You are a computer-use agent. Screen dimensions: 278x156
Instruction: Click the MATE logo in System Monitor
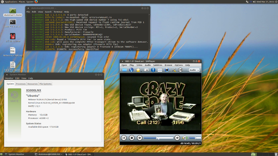[14, 97]
